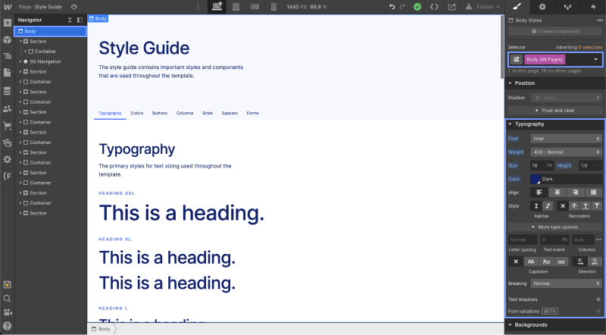This screenshot has height=335, width=606.
Task: Toggle page preview eye icon
Action: (74, 7)
